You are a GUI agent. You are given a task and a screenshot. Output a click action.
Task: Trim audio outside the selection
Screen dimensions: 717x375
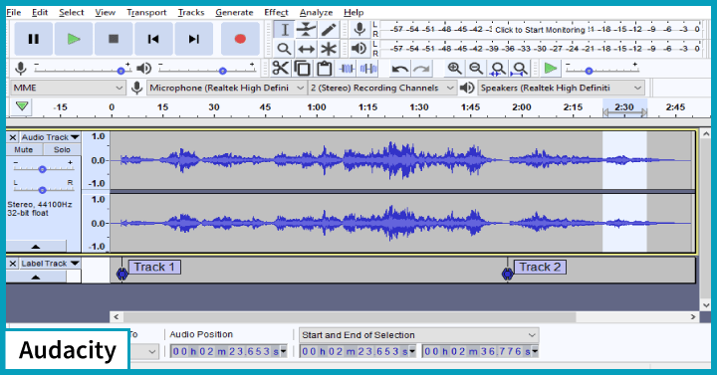(x=347, y=69)
